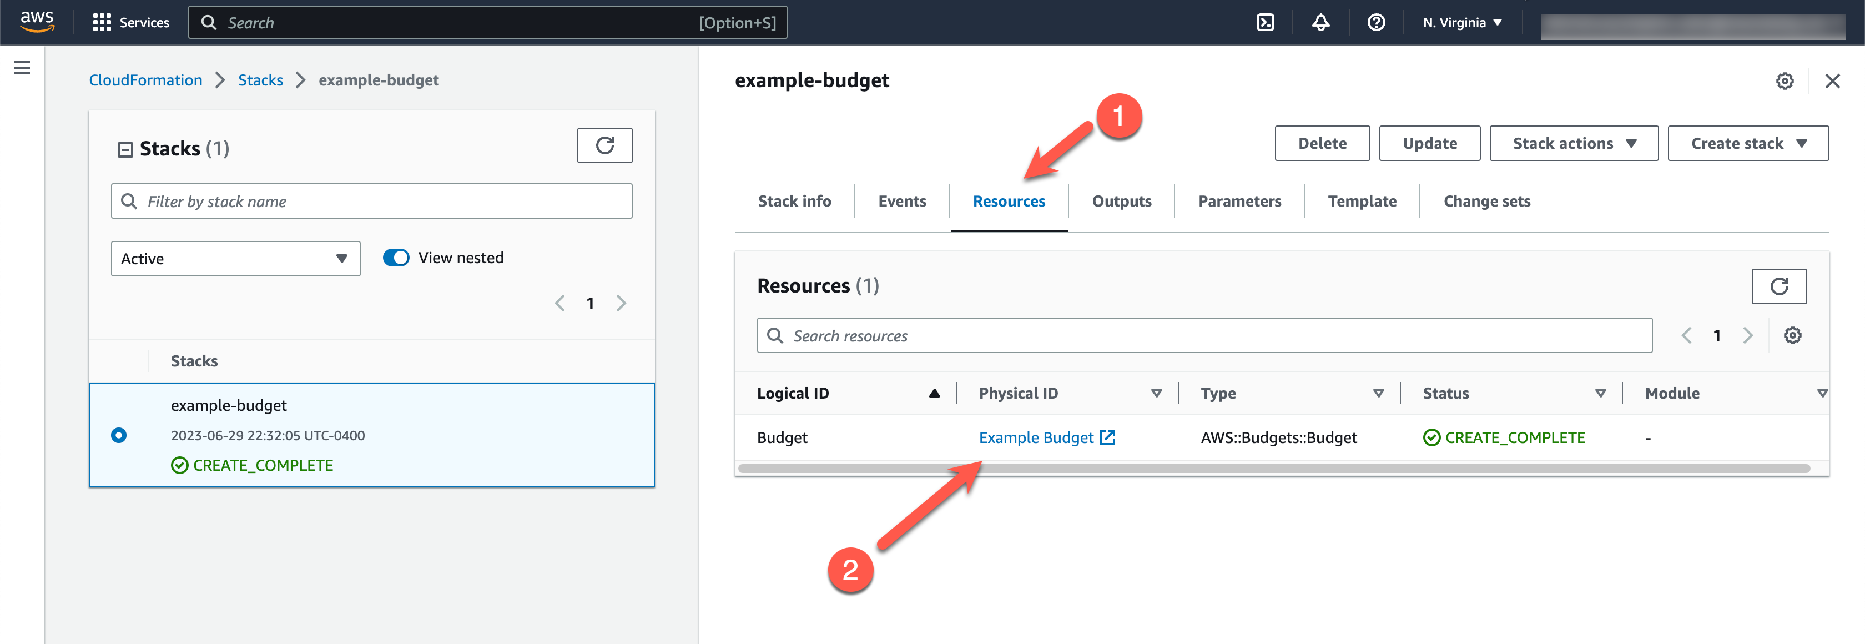Screen dimensions: 1865x644
Task: Expand the Create stack dropdown
Action: click(x=1747, y=143)
